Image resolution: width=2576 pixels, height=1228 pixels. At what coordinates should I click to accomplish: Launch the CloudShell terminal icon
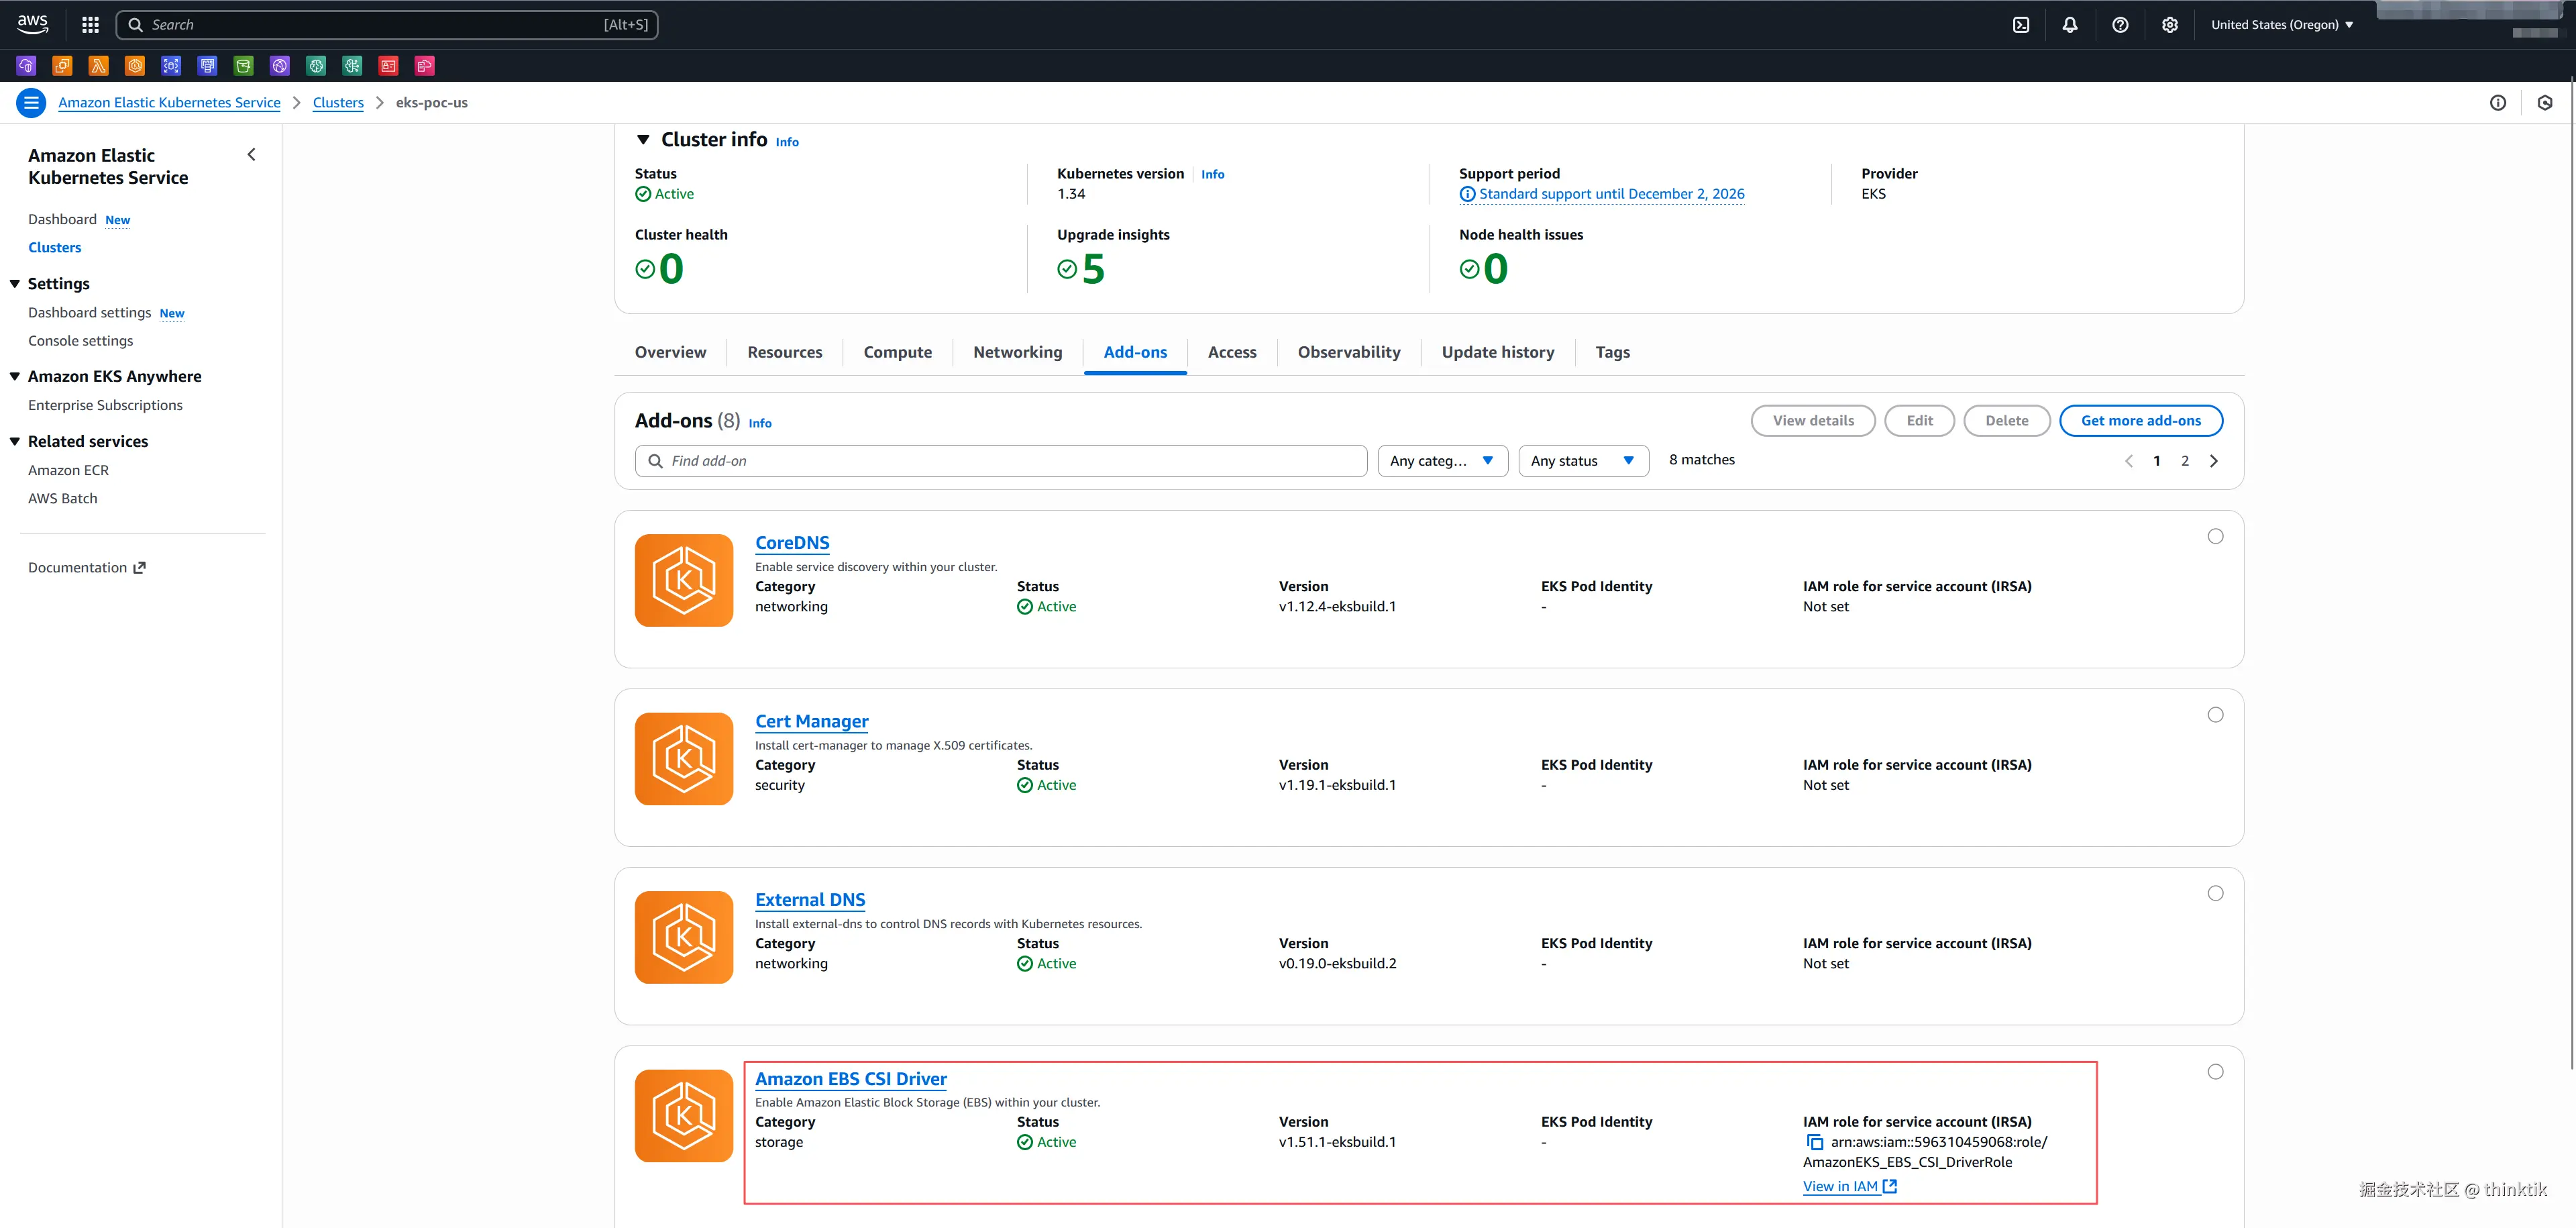[2021, 25]
